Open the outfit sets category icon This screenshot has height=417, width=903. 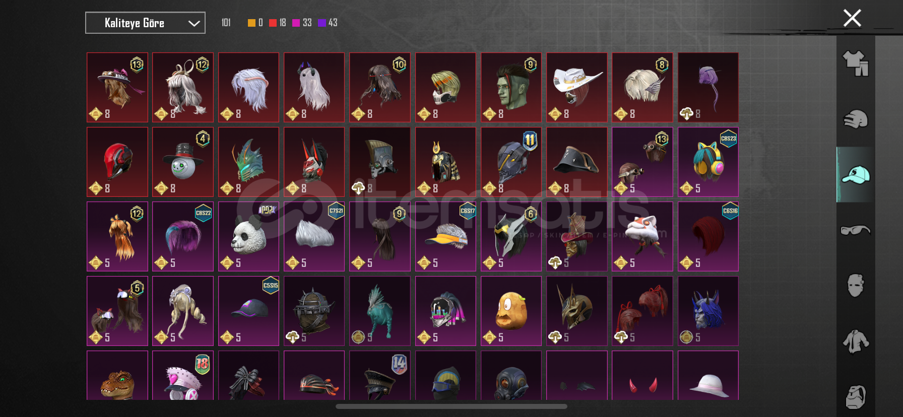tap(856, 64)
